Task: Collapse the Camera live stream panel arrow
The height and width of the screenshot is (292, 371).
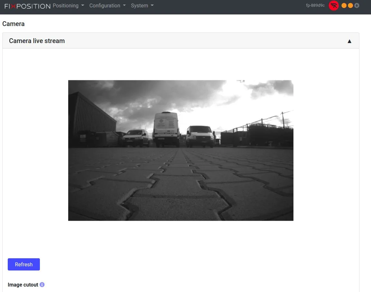Action: pos(349,41)
